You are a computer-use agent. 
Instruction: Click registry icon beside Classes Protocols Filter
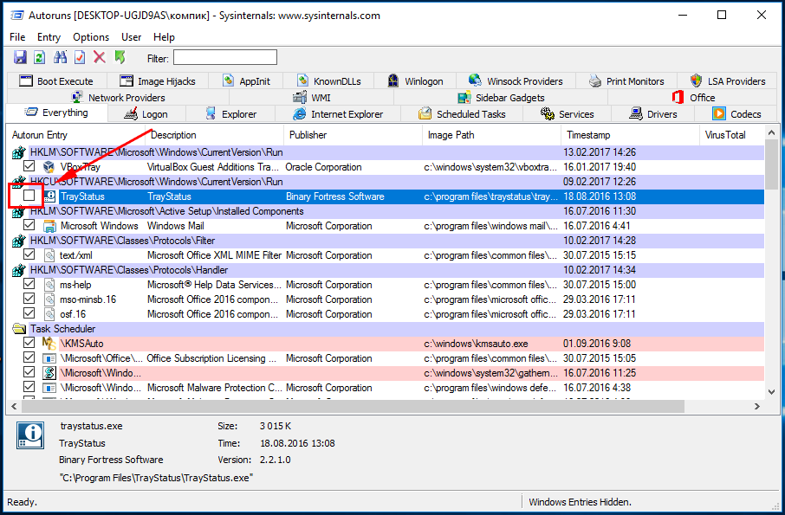pos(19,241)
